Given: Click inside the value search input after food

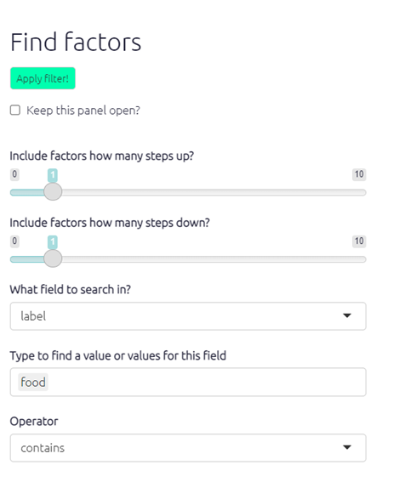Looking at the screenshot, I should 206,382.
